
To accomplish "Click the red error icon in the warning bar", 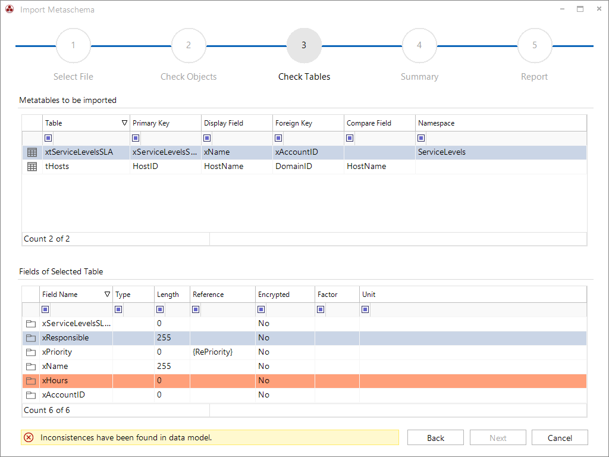I will coord(29,437).
